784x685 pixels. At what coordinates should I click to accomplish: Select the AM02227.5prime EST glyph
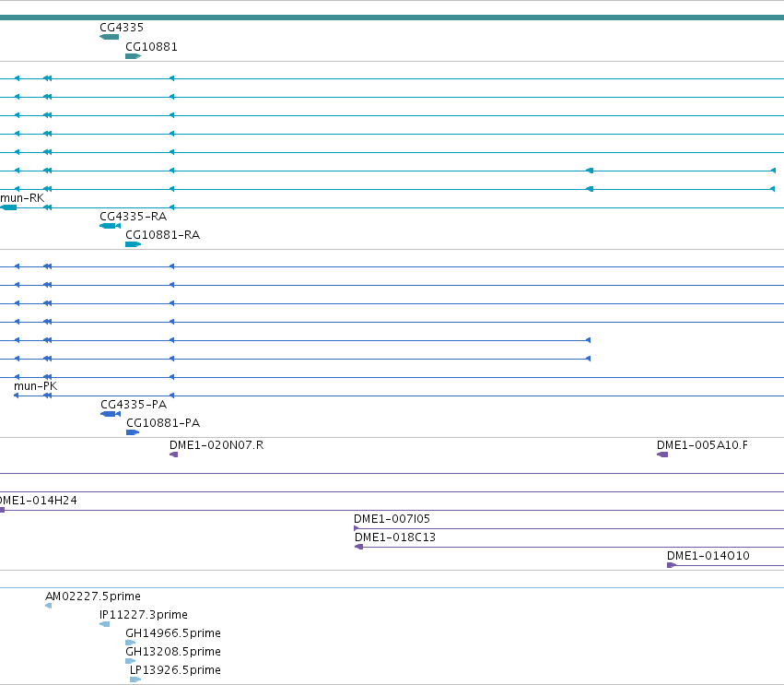pos(49,606)
